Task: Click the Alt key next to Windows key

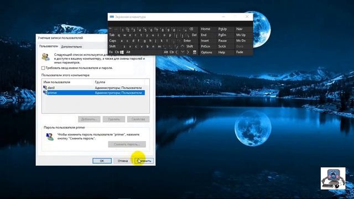Action: [x=128, y=52]
